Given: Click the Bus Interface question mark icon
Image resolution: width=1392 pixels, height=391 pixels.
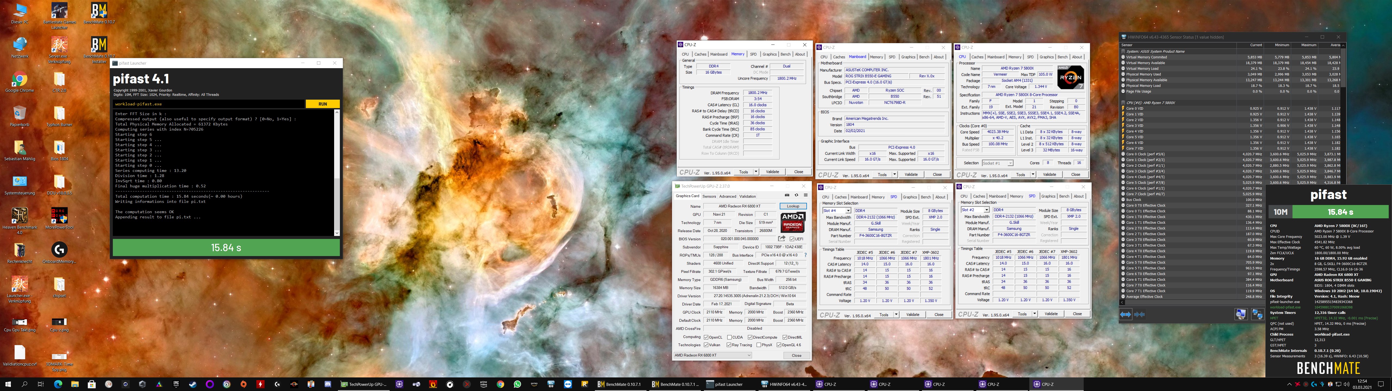Looking at the screenshot, I should coord(805,255).
